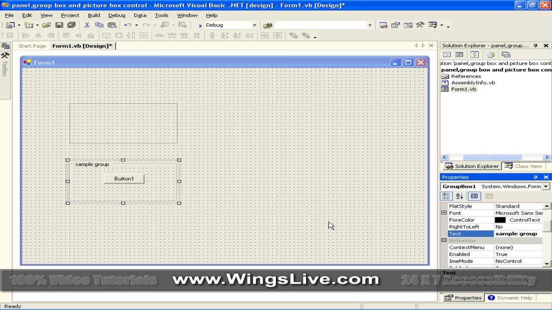Image resolution: width=552 pixels, height=310 pixels.
Task: Collapse the Behavior category in Properties
Action: click(x=444, y=240)
